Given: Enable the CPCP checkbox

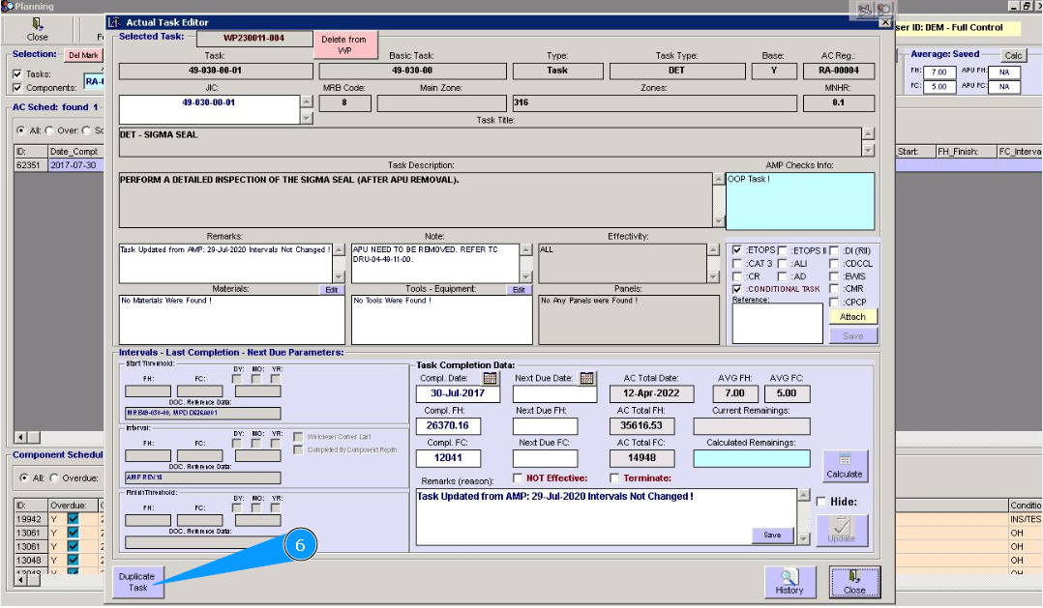Looking at the screenshot, I should point(834,303).
